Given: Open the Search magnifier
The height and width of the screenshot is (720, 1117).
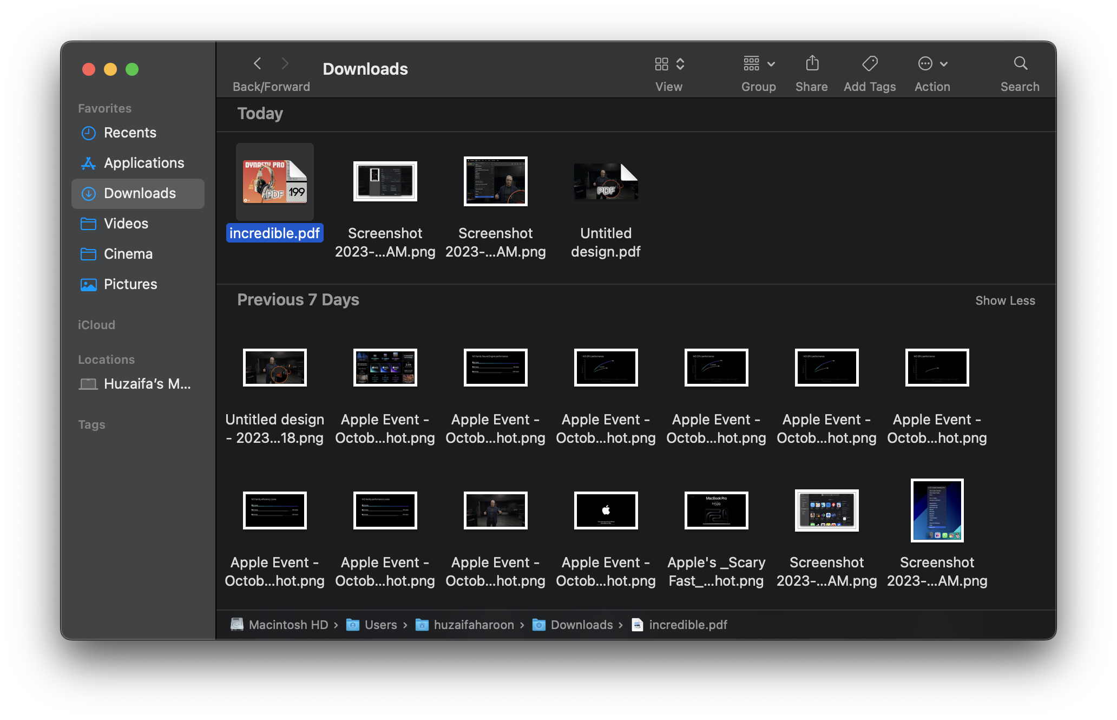Looking at the screenshot, I should coord(1020,64).
